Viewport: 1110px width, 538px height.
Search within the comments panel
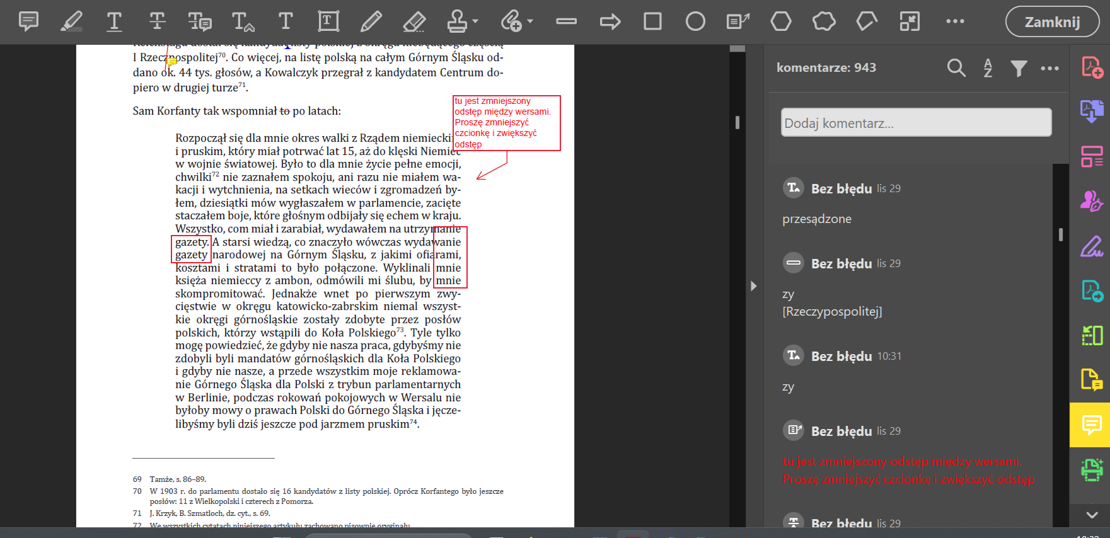tap(956, 67)
